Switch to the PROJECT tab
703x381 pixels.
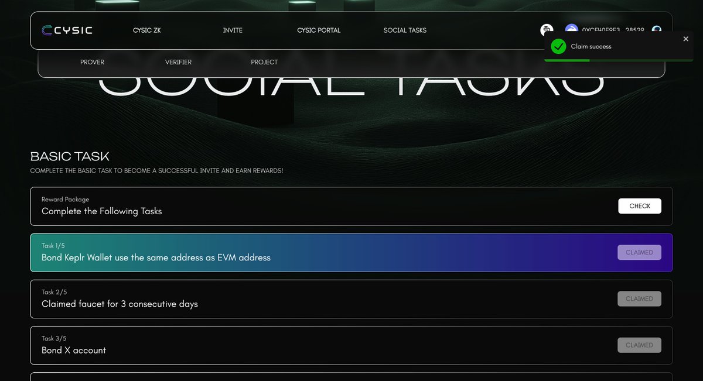click(264, 62)
